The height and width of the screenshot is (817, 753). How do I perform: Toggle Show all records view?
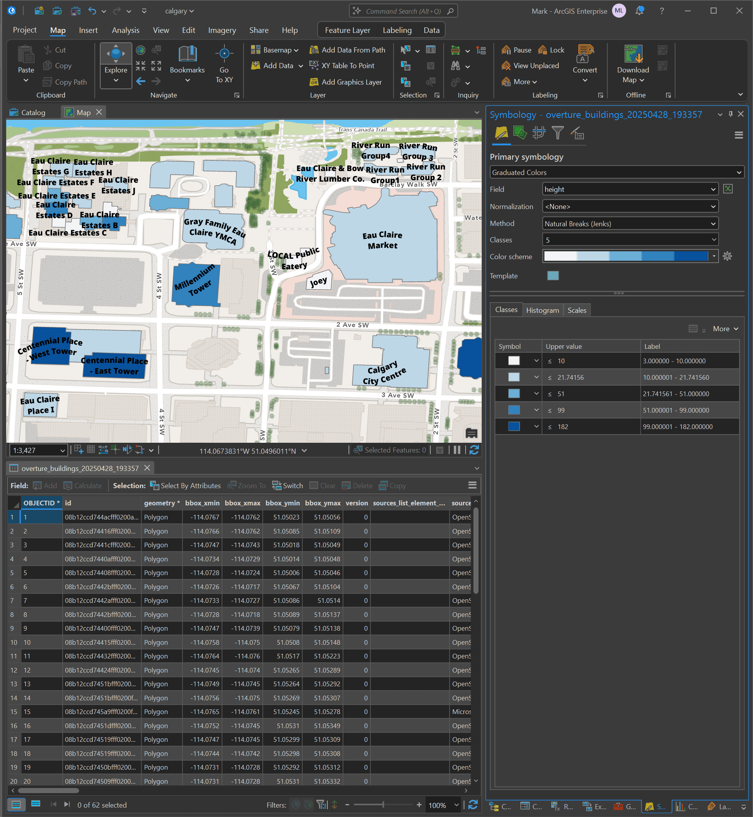pos(16,805)
